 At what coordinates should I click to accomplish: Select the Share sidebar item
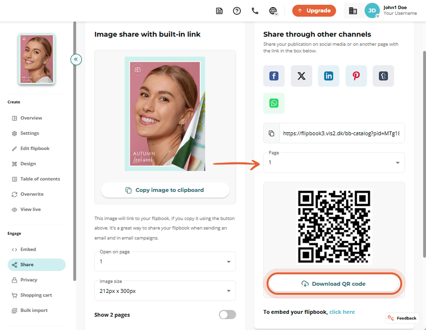click(x=36, y=264)
